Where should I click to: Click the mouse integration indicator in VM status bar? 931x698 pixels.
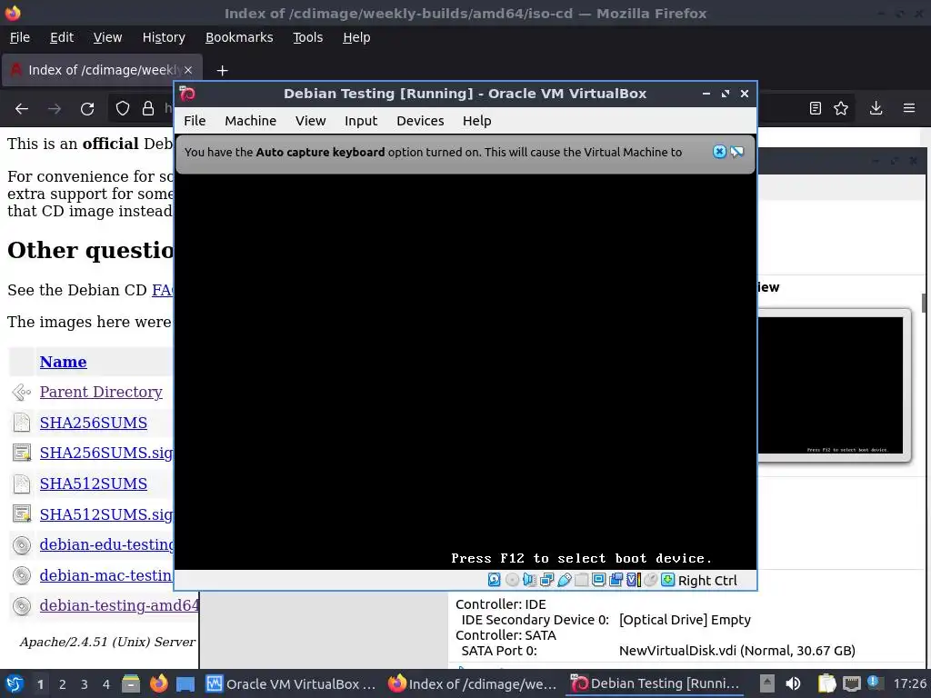(x=651, y=580)
